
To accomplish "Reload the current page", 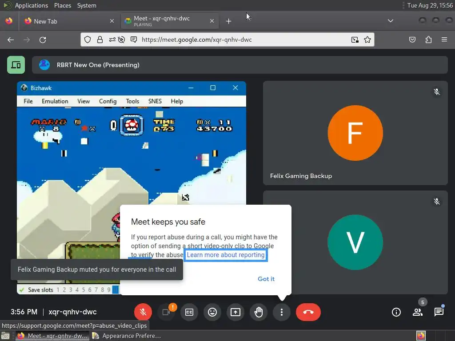I will click(x=43, y=40).
